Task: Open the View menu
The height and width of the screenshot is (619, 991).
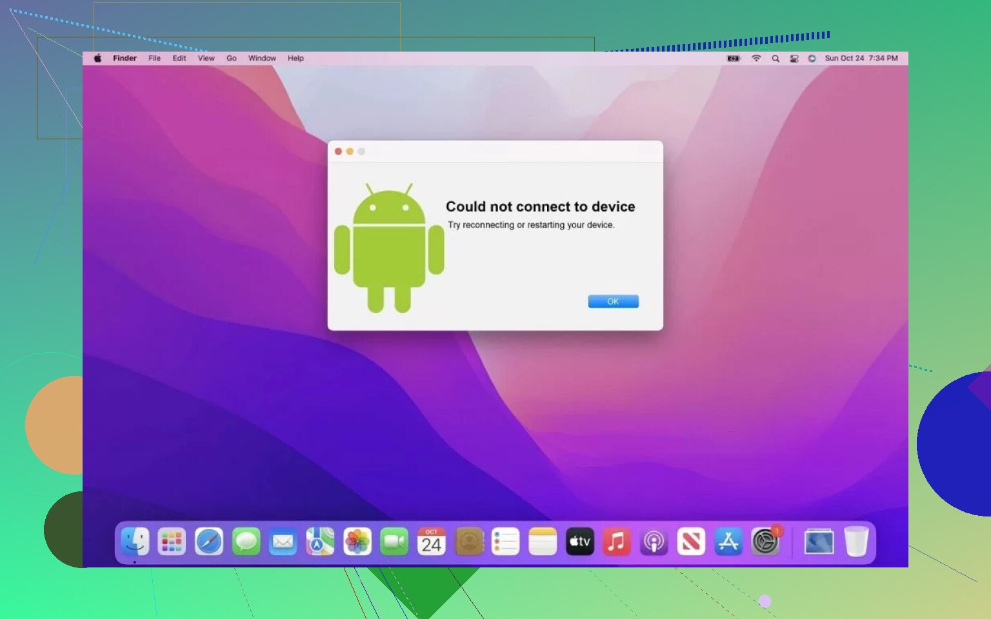Action: 206,58
